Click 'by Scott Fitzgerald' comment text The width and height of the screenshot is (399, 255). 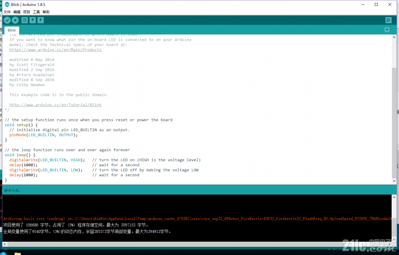(32, 65)
